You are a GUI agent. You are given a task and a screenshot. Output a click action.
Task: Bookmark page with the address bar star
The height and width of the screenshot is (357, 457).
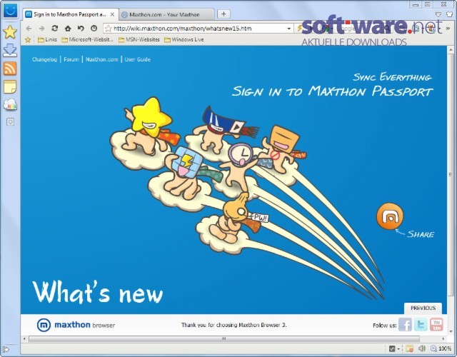tap(109, 29)
